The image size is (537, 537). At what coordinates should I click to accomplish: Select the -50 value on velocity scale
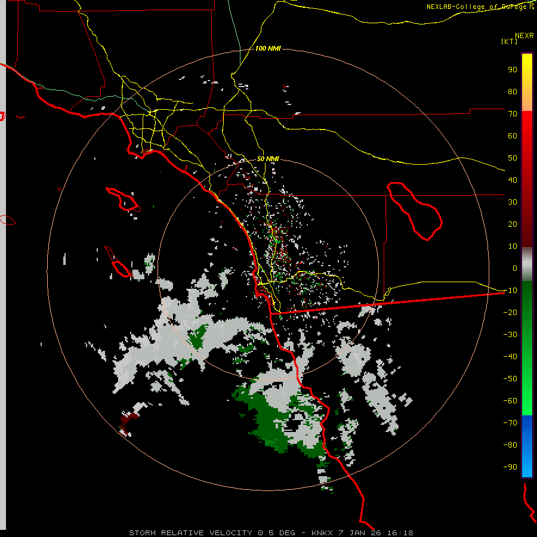click(x=510, y=379)
